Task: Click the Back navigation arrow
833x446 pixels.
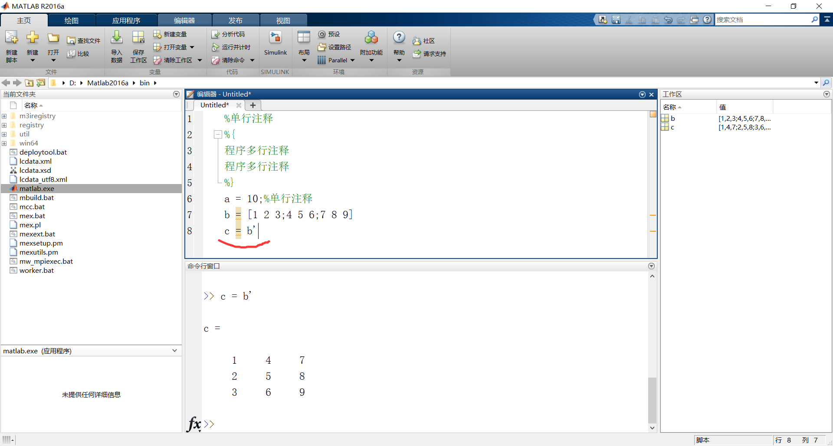Action: [x=6, y=83]
